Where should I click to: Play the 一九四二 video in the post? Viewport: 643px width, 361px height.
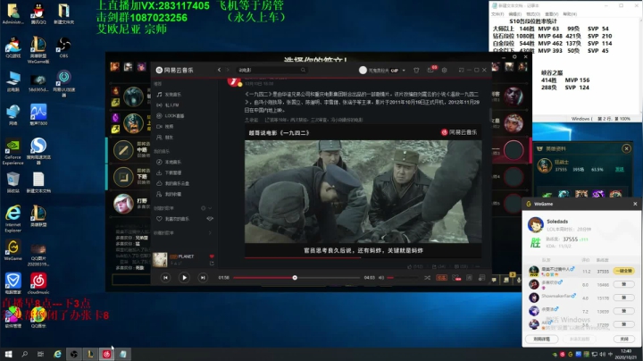point(363,191)
